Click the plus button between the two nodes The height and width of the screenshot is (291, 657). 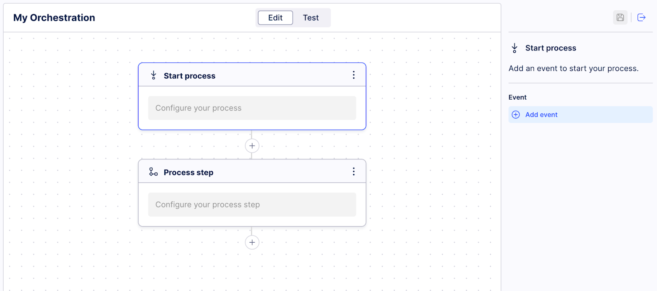point(252,145)
